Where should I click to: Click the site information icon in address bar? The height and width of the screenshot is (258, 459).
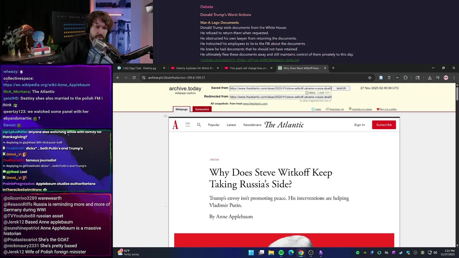(143, 77)
